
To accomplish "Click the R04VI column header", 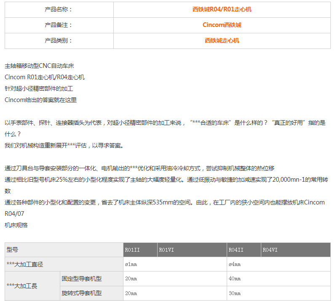I will [x=270, y=250].
